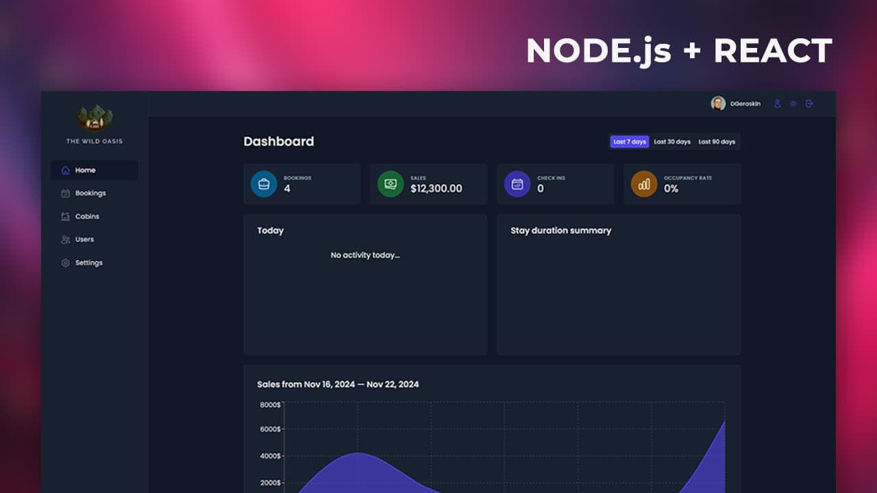Click the cabin icon beside Cabins
Viewport: 877px width, 493px height.
click(66, 216)
